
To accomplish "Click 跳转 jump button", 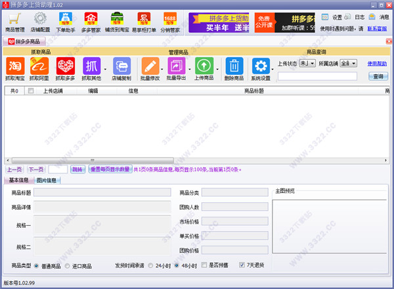I will click(x=77, y=169).
